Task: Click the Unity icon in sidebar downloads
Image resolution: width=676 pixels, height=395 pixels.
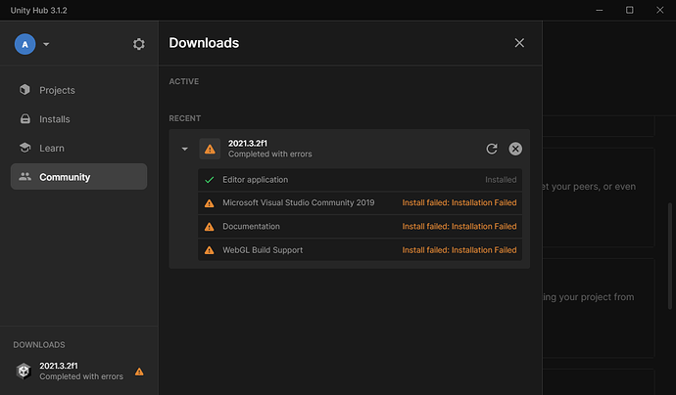Action: tap(24, 371)
